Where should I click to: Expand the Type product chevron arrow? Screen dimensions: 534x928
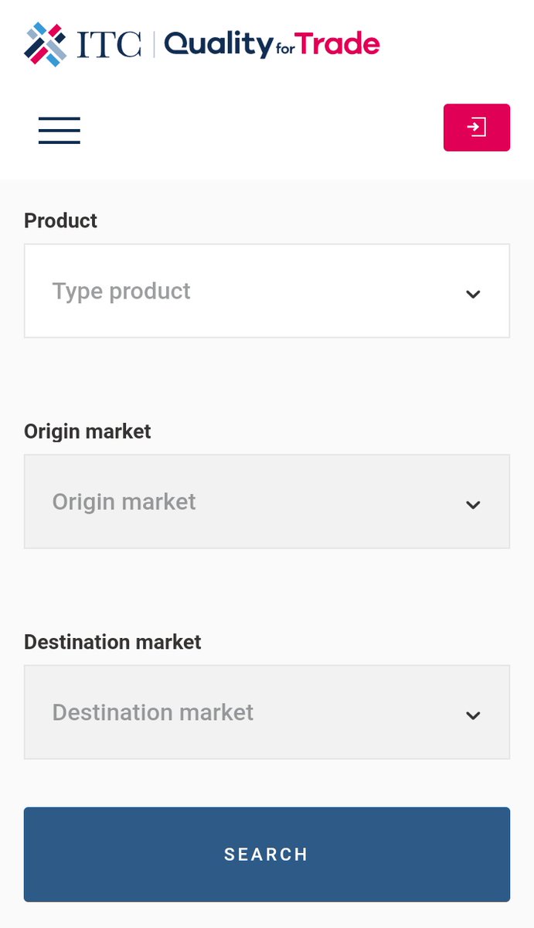click(473, 293)
